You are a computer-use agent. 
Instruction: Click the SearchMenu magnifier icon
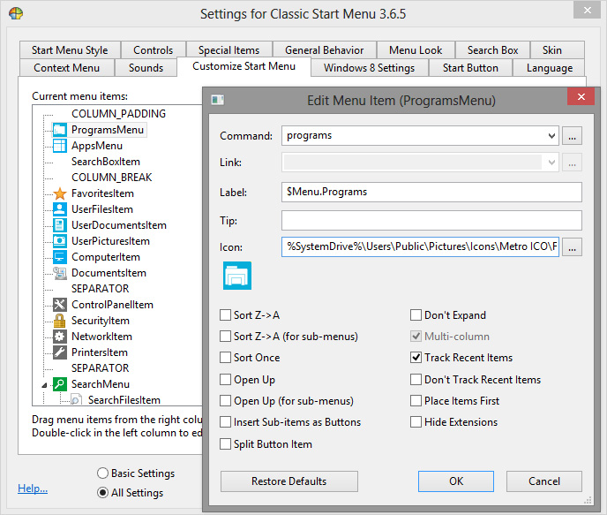point(60,384)
